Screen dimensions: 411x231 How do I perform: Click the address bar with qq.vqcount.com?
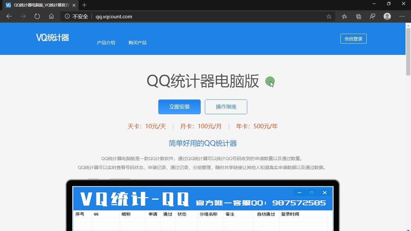[x=197, y=16]
